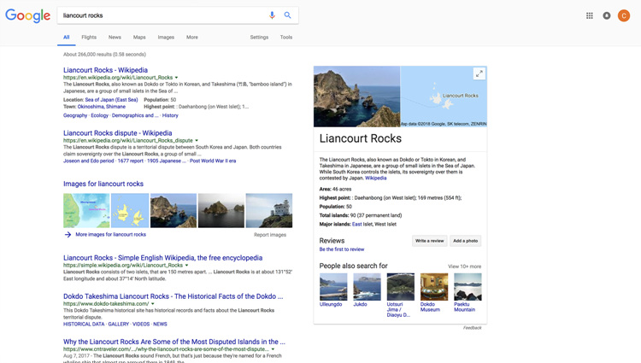
Task: Open the lighthouse image thumbnail
Action: (x=269, y=210)
